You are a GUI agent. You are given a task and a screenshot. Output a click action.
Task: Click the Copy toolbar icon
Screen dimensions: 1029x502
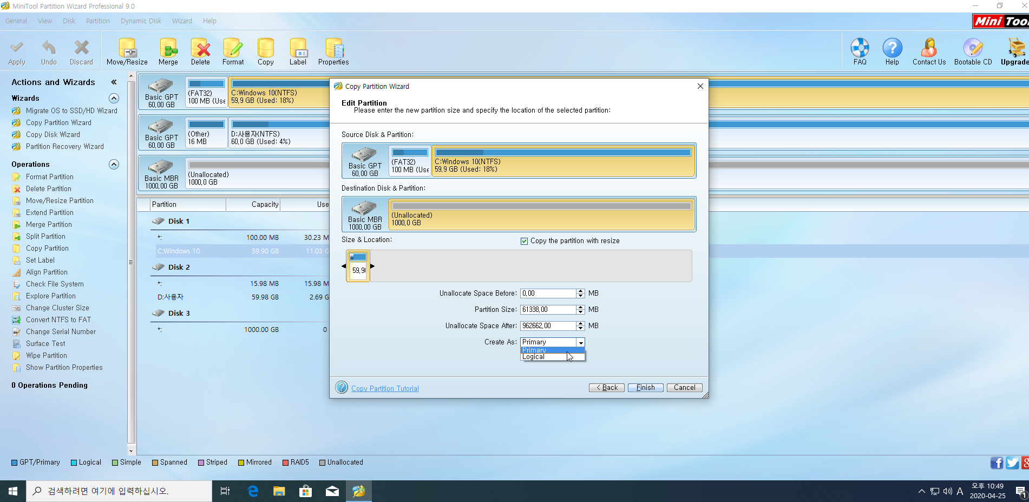(x=266, y=52)
